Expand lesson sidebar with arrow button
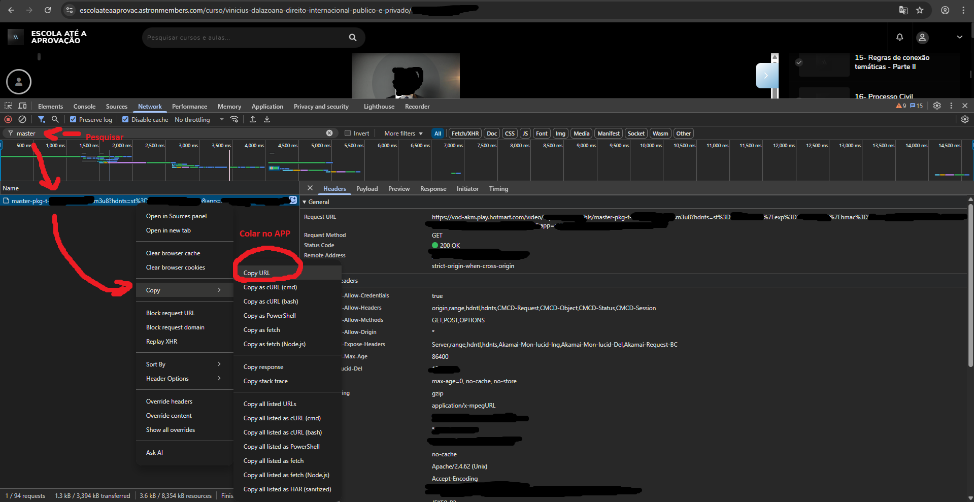 (766, 76)
